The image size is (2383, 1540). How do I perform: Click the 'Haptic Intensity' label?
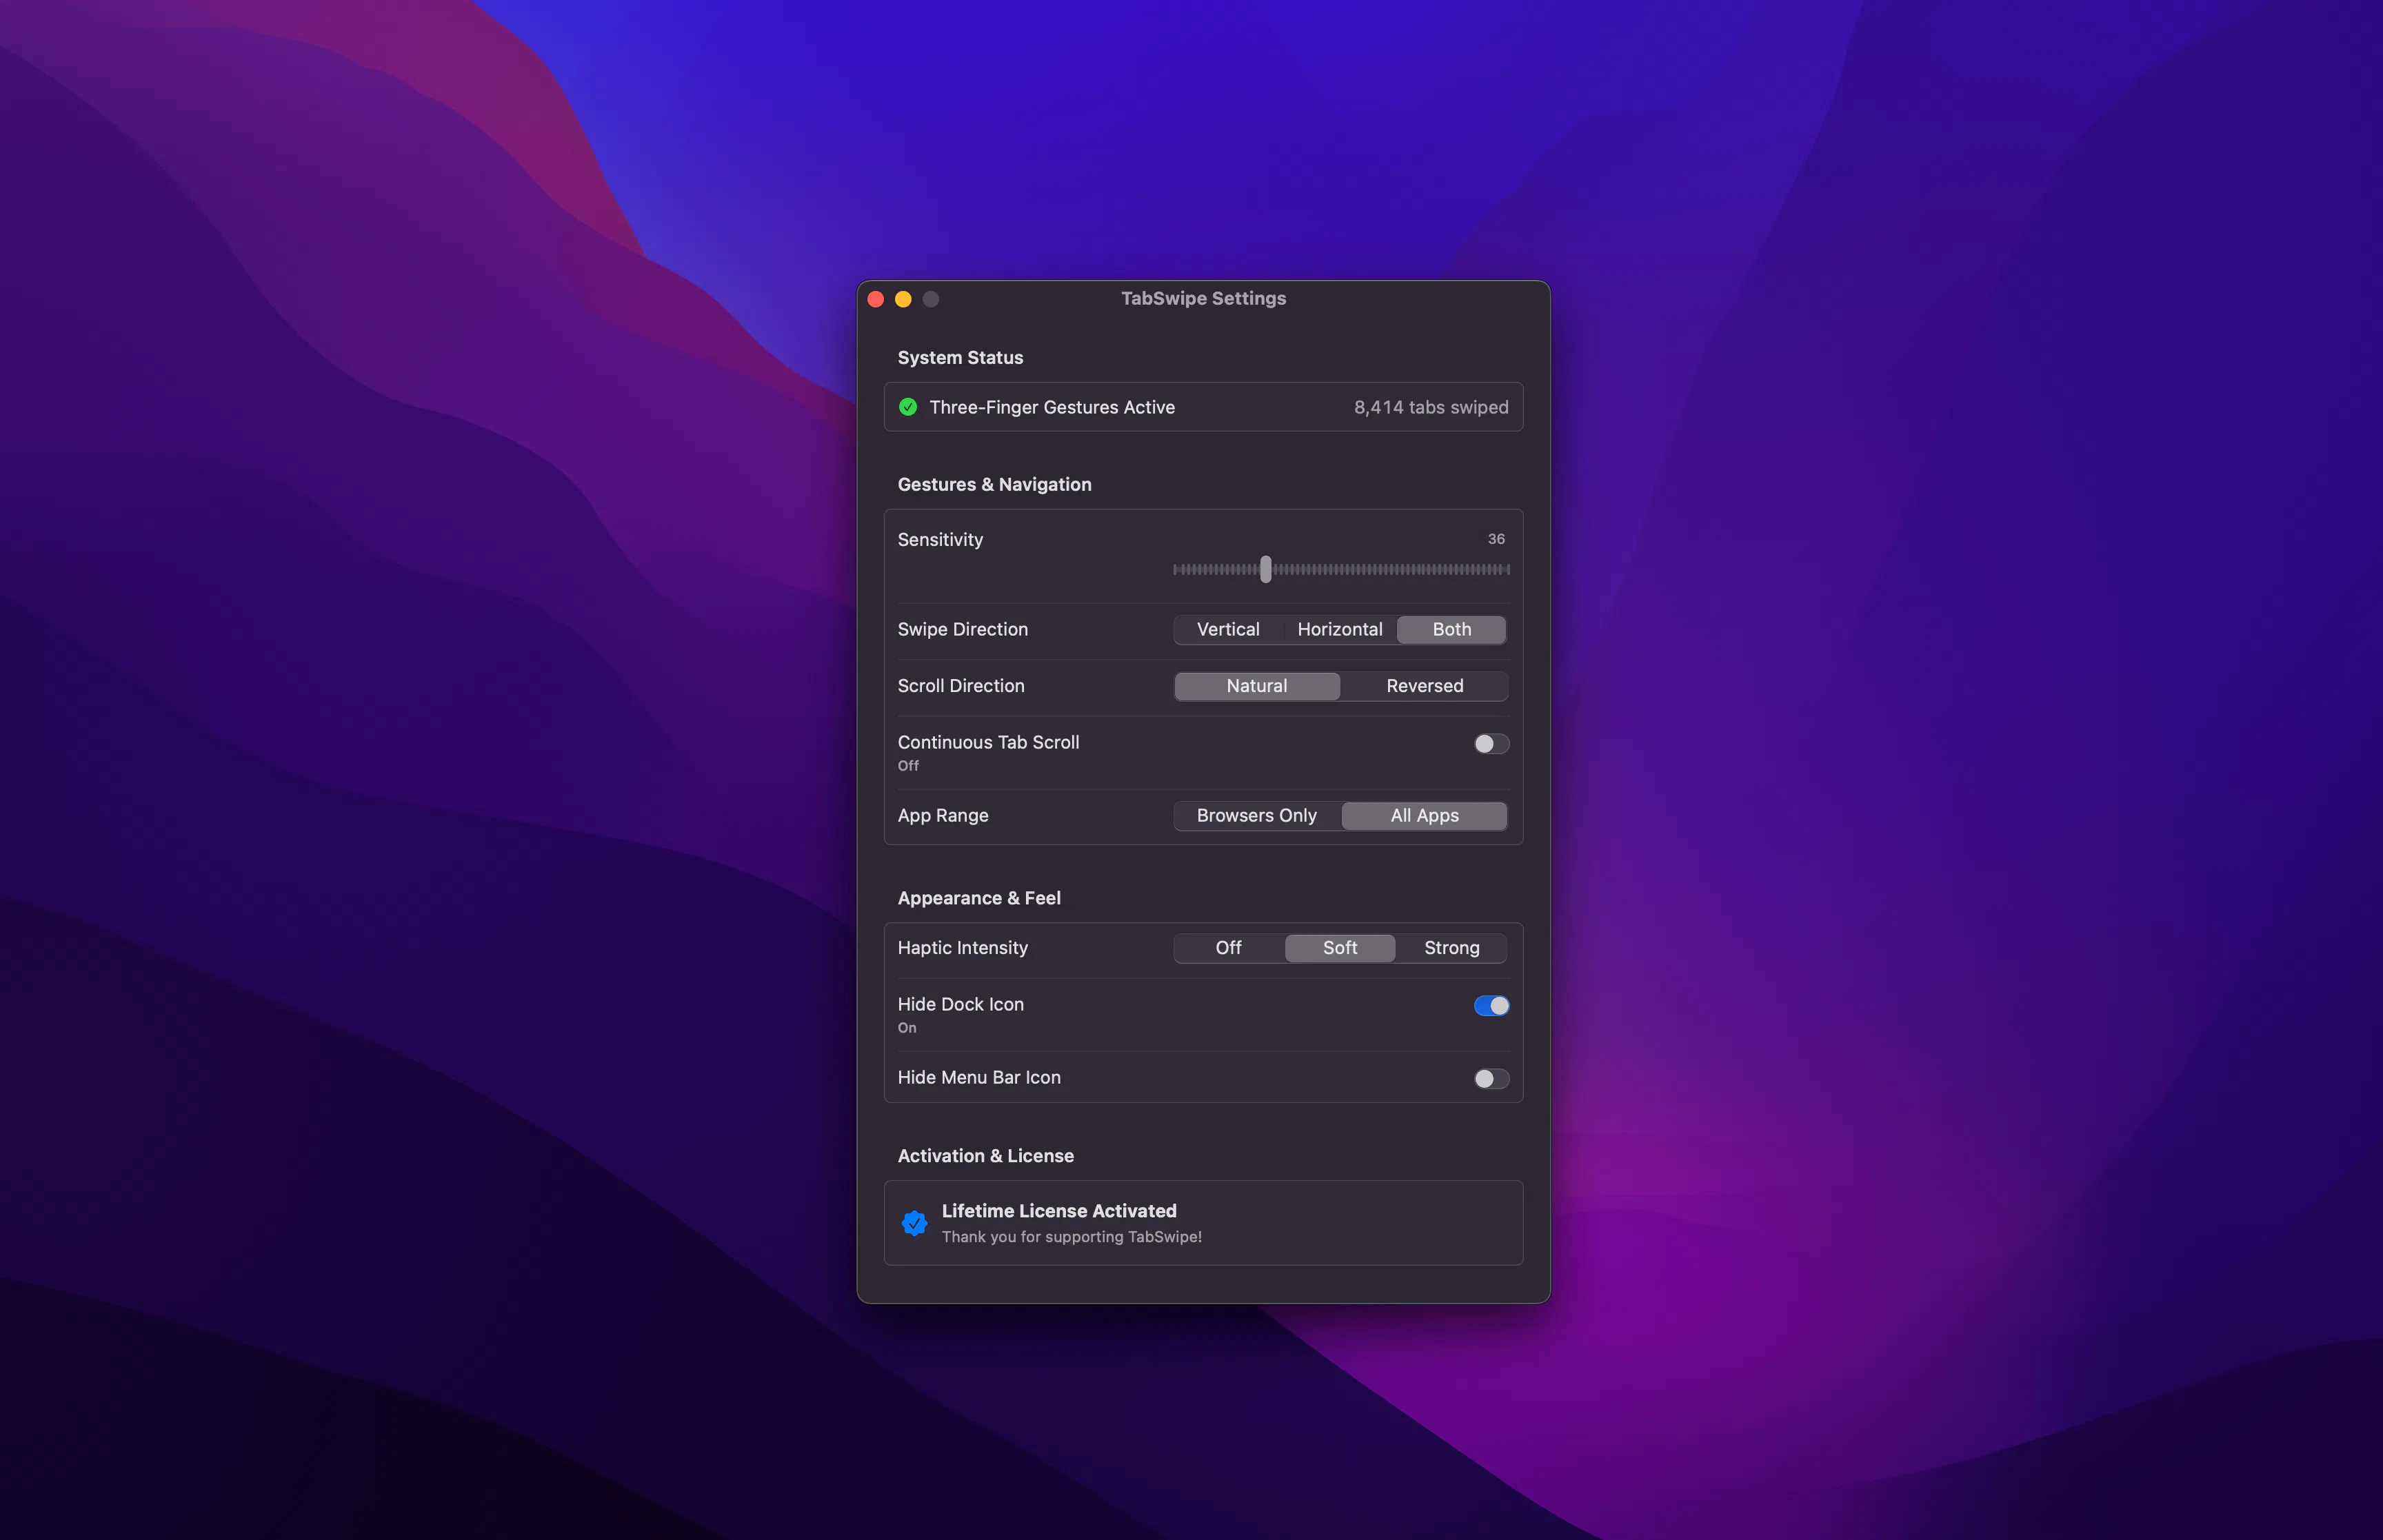pos(962,948)
